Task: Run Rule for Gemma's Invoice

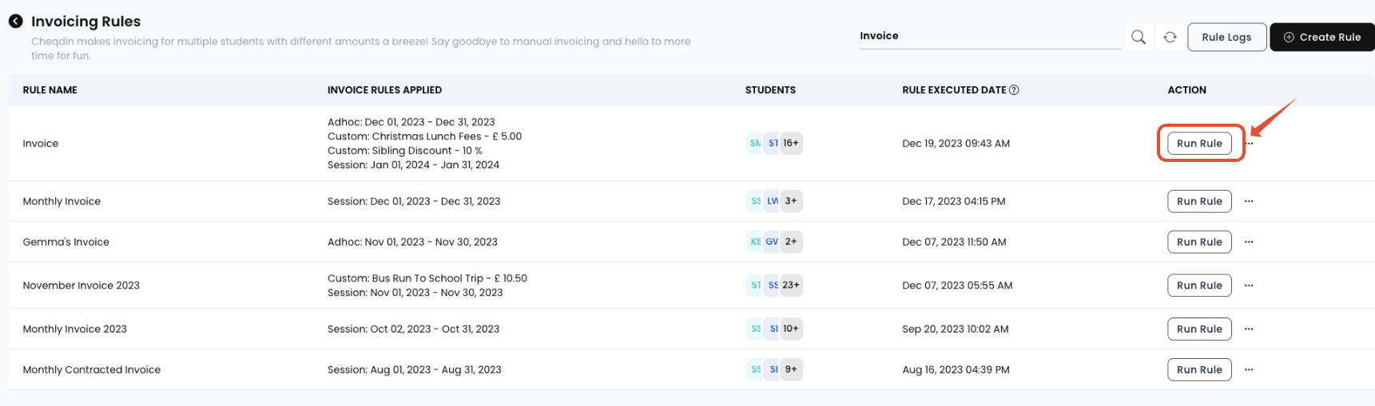Action: click(x=1199, y=242)
